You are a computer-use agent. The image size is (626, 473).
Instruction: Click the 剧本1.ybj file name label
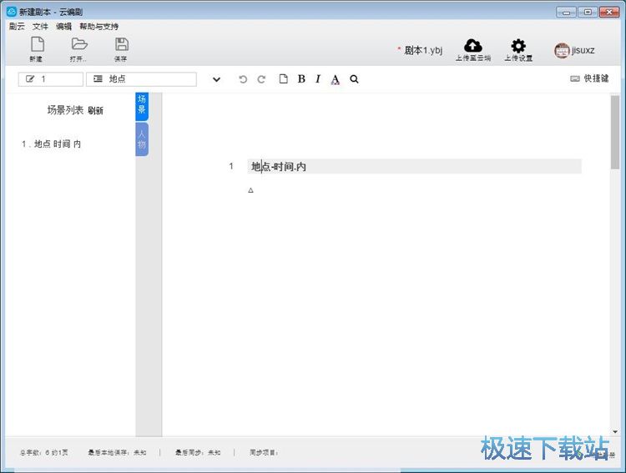click(x=423, y=50)
